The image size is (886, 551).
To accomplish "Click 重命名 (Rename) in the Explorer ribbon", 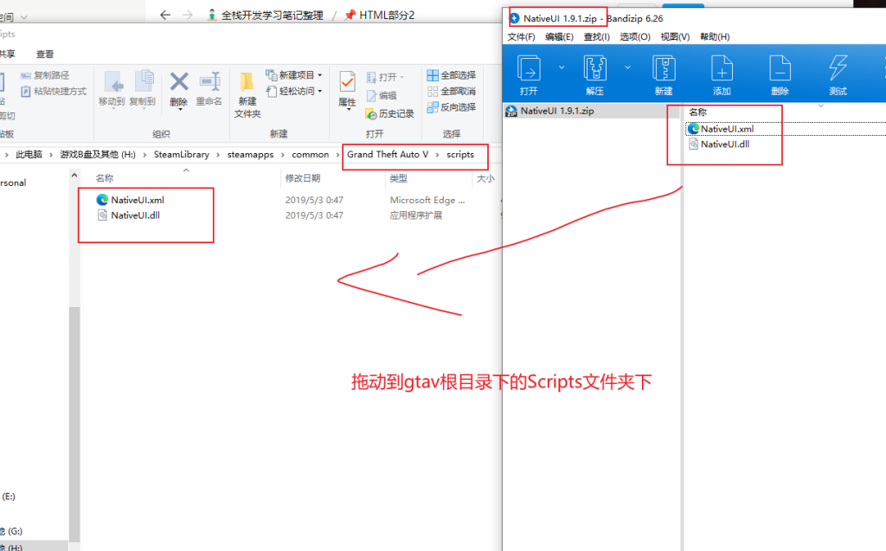I will [209, 88].
